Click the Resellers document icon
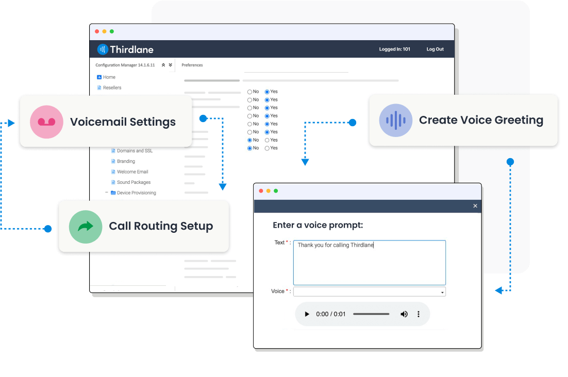The image size is (568, 377). click(x=99, y=88)
